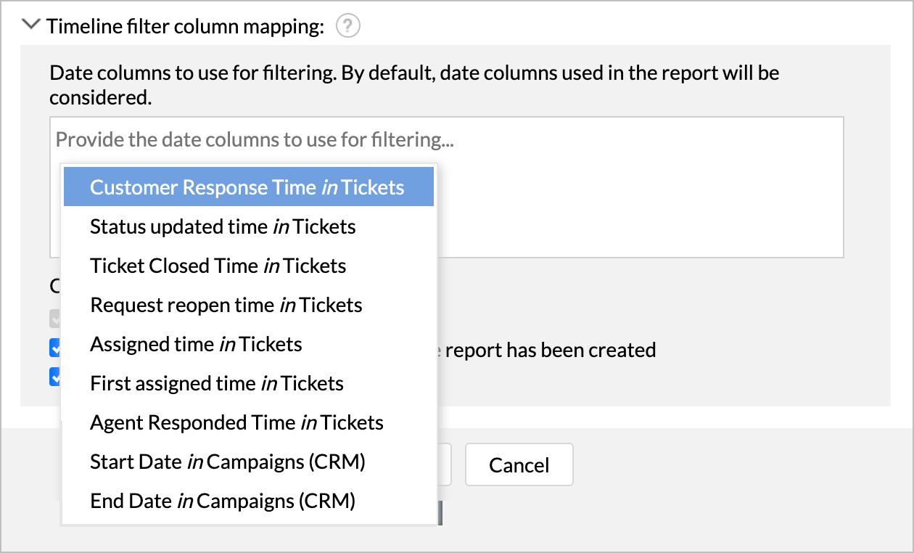Choose Status updated time in Tickets
The width and height of the screenshot is (914, 553).
coord(223,226)
